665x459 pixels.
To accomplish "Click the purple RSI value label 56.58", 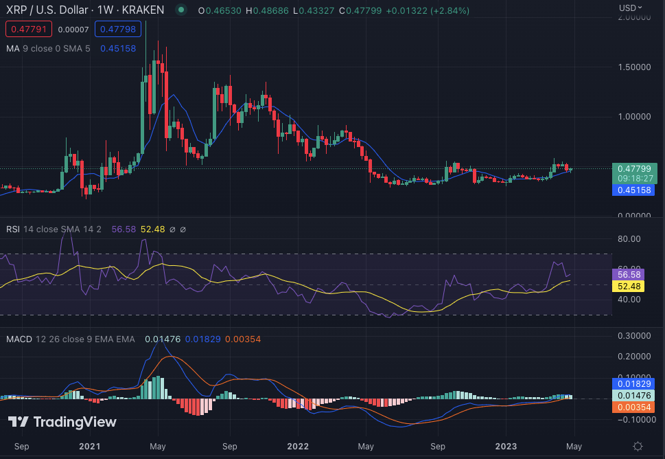I will tap(629, 275).
